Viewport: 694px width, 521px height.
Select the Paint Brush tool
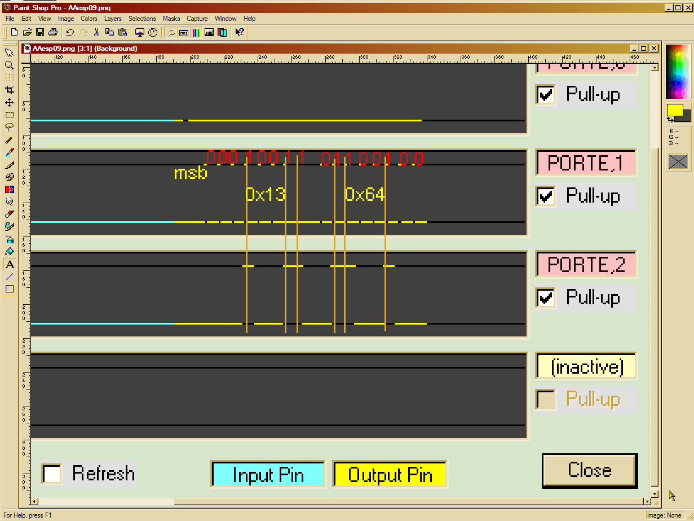coord(10,164)
